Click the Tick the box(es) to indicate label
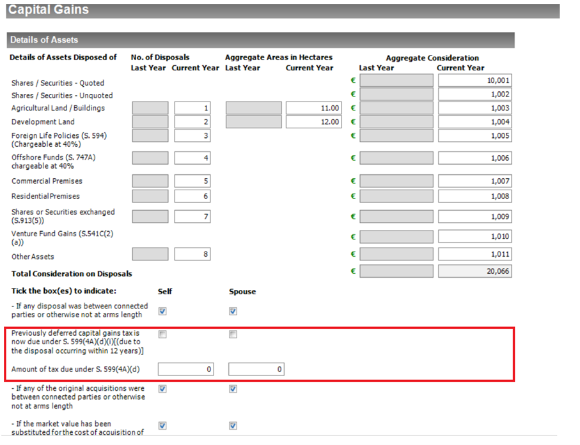 coord(63,291)
